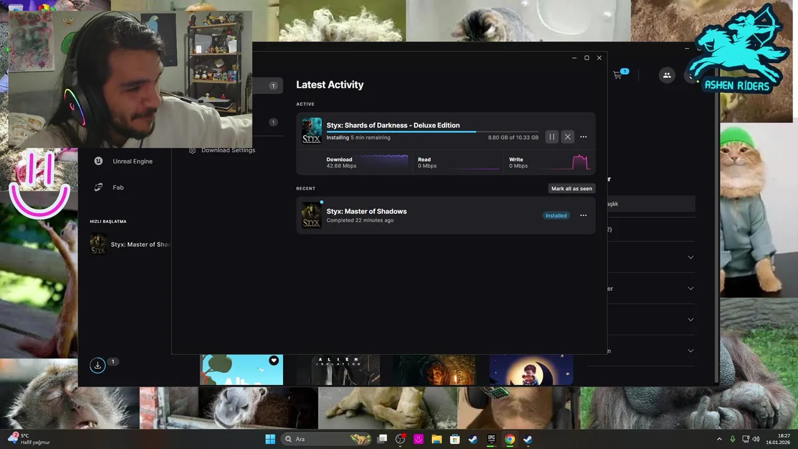Viewport: 798px width, 449px height.
Task: Open the weather widget showing 5°C
Action: [x=29, y=439]
